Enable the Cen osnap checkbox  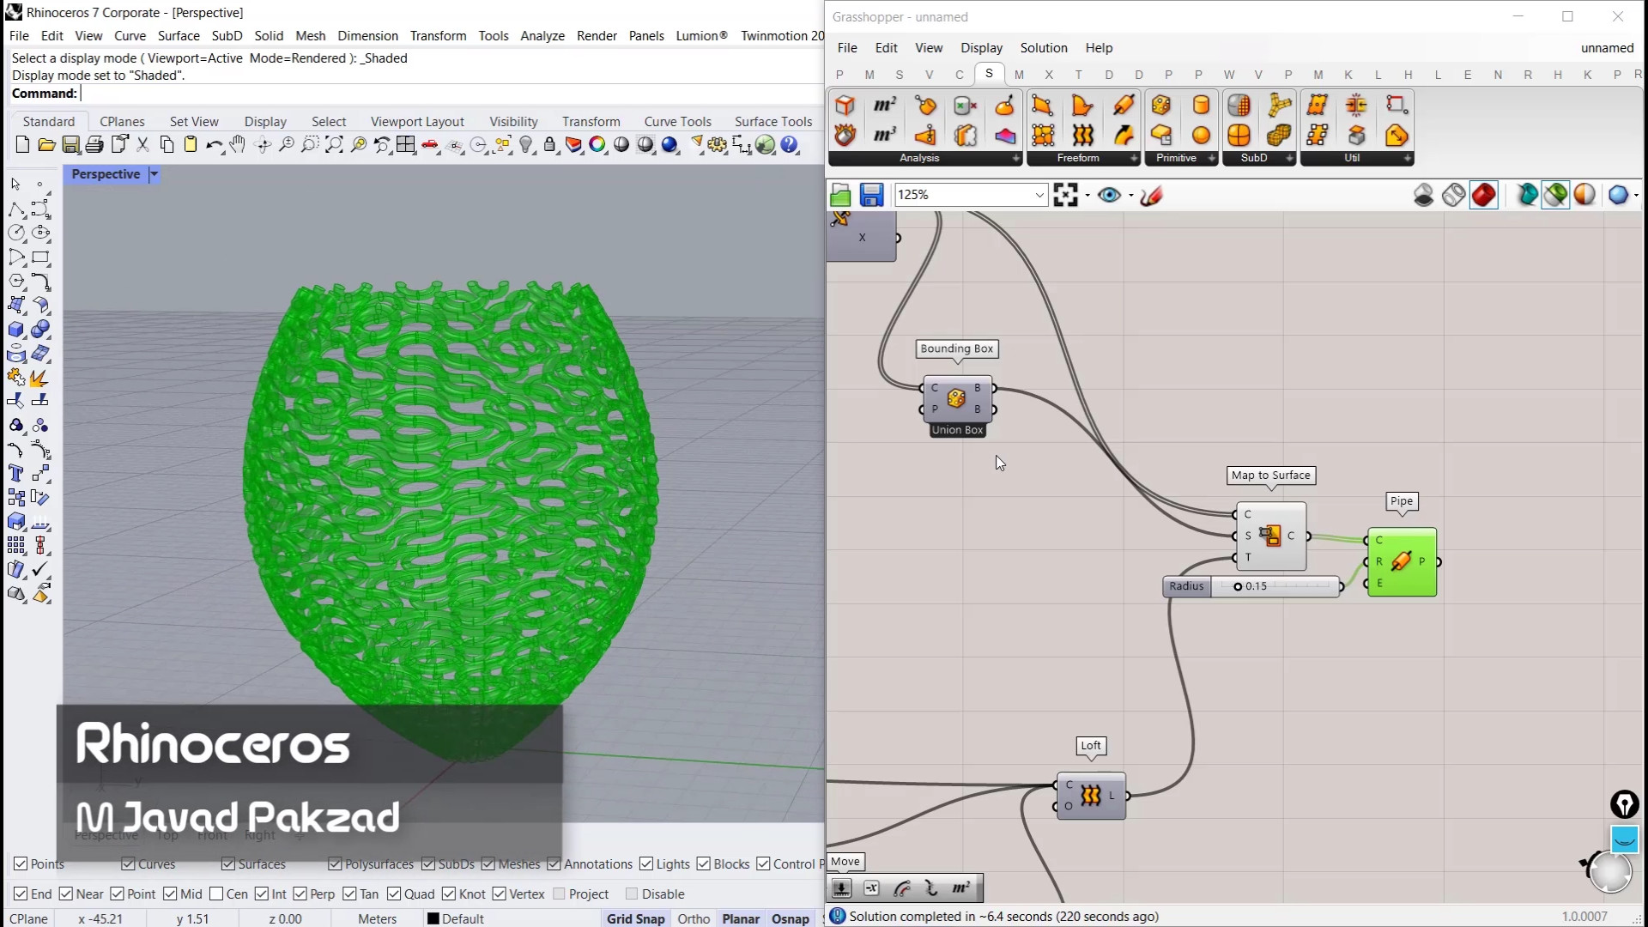[216, 894]
